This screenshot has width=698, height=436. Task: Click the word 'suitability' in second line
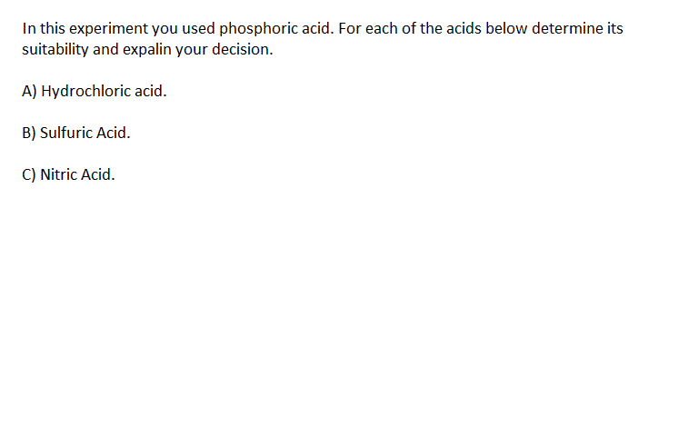pyautogui.click(x=55, y=50)
